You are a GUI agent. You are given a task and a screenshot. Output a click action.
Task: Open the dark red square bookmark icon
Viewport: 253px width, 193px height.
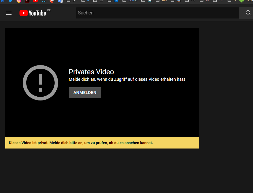[x=27, y=1]
